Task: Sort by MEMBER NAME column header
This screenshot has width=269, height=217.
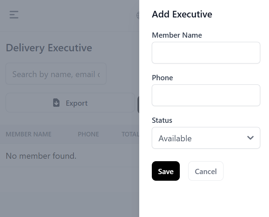Action: (x=29, y=134)
